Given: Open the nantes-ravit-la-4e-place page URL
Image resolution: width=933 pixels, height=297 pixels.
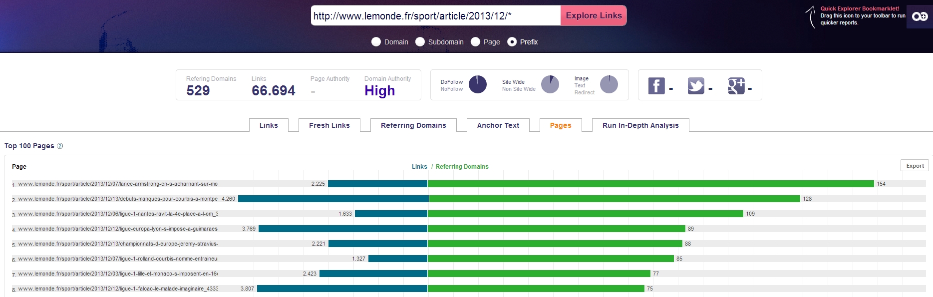Looking at the screenshot, I should tap(118, 214).
